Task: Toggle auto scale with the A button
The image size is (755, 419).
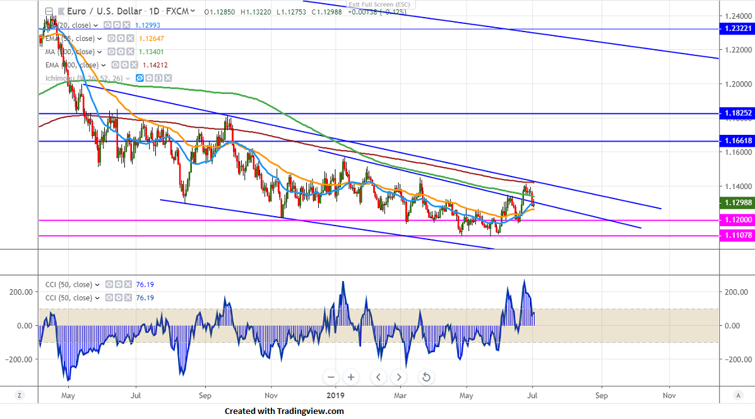Action: pyautogui.click(x=738, y=396)
